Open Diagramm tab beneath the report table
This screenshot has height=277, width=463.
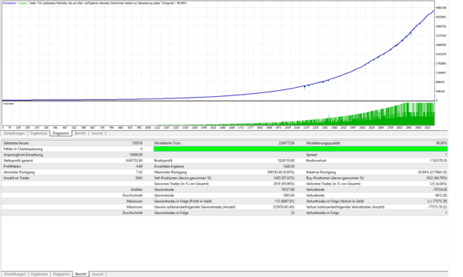(x=61, y=274)
